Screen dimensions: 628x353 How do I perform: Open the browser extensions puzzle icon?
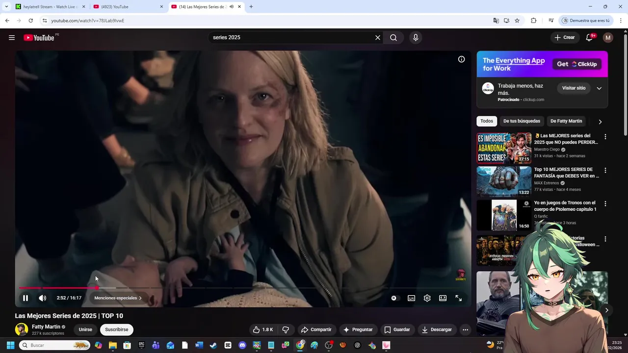pos(534,21)
